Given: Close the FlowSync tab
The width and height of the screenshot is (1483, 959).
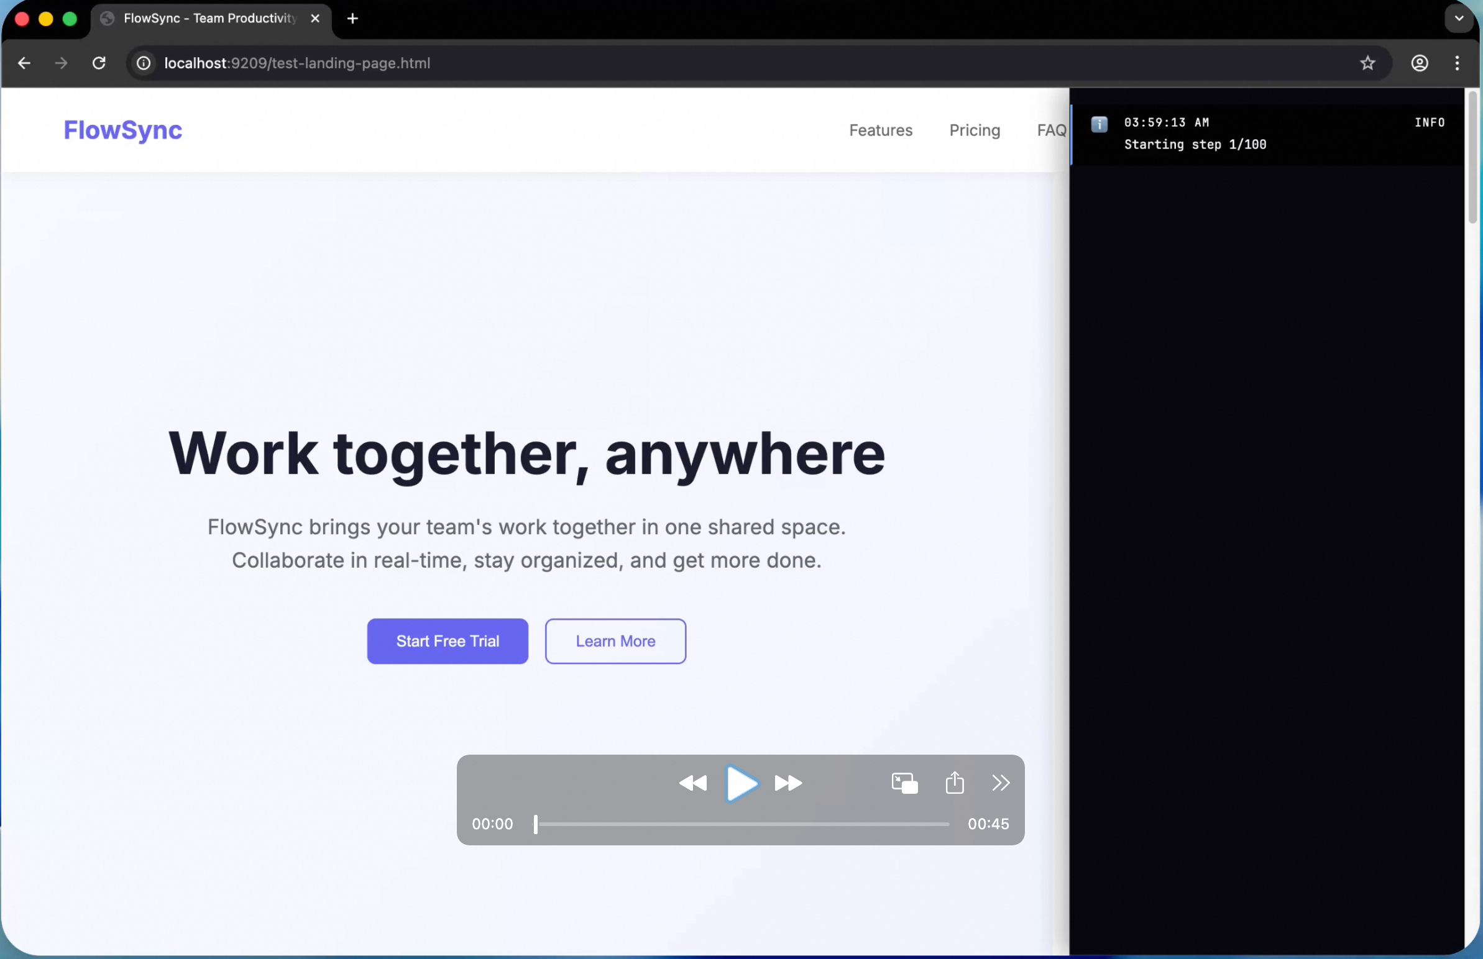Looking at the screenshot, I should 315,19.
